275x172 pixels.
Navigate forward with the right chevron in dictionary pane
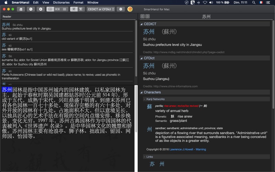[x=147, y=16]
